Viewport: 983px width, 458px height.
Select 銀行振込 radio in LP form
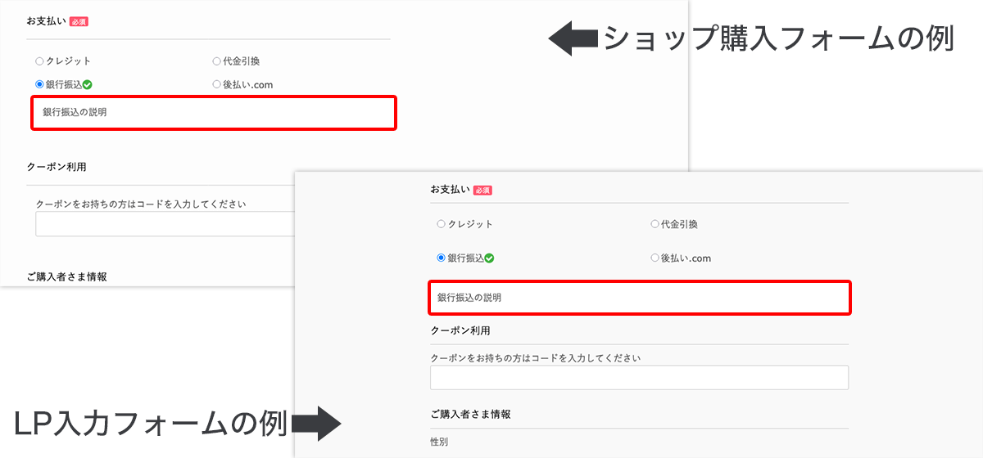pos(441,258)
